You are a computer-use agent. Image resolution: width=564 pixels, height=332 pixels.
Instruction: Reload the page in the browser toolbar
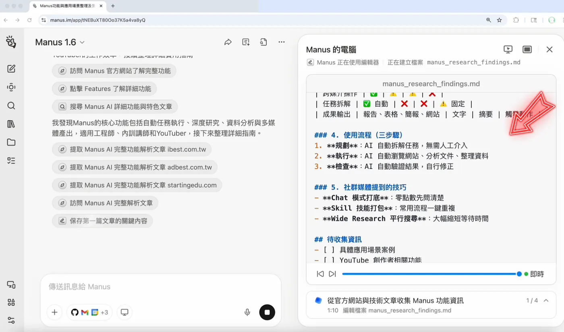point(29,20)
